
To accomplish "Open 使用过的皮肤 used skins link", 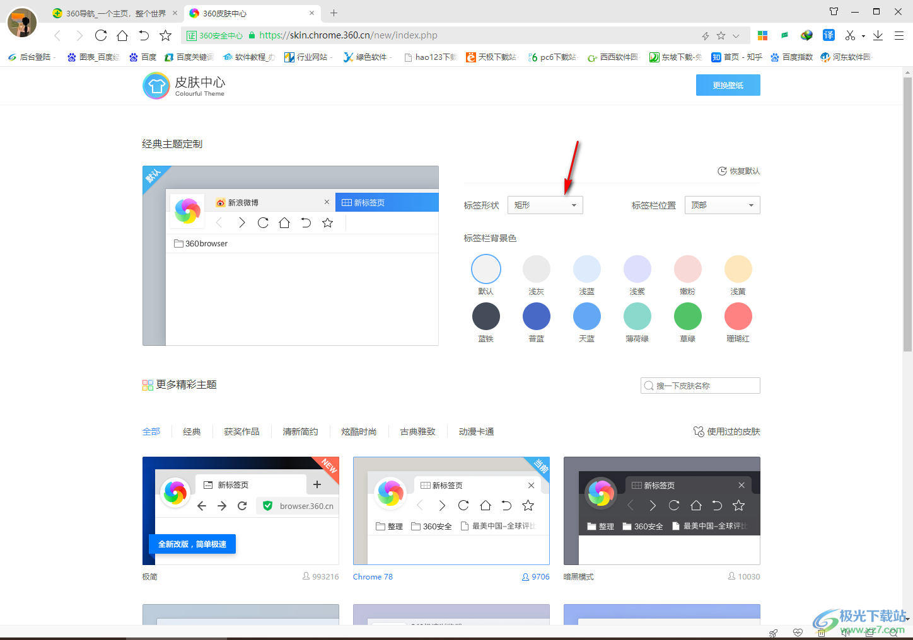I will click(726, 431).
